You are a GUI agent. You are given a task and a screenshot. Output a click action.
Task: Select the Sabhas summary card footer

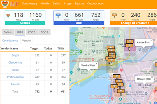(x=25, y=23)
